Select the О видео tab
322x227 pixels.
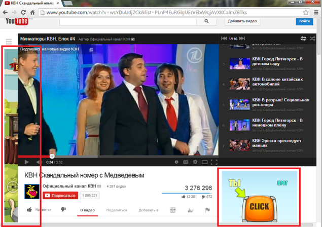click(x=88, y=210)
